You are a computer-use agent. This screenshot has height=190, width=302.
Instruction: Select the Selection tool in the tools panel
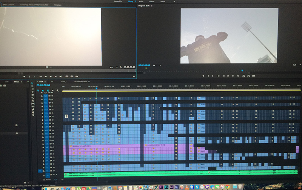point(32,83)
